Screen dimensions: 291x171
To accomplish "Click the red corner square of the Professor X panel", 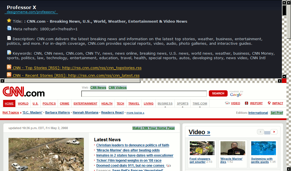I will [284, 81].
